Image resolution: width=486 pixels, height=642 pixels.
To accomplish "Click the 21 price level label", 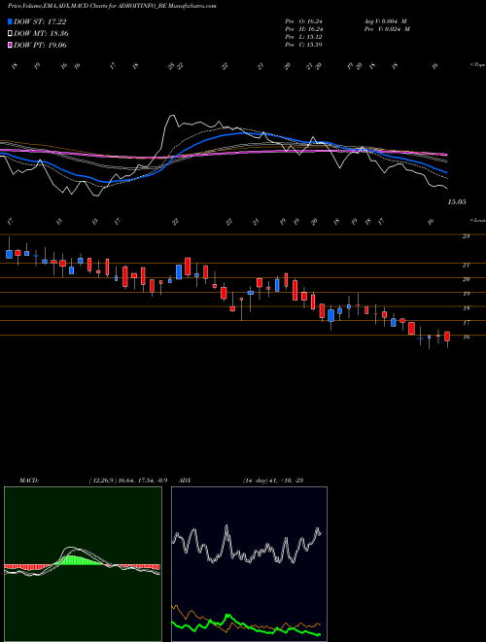I will point(466,266).
